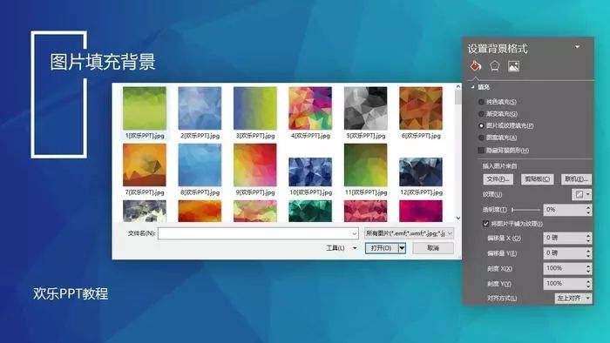Select thumbnail 8[欢乐PPT].jpg light blue image

click(x=200, y=165)
